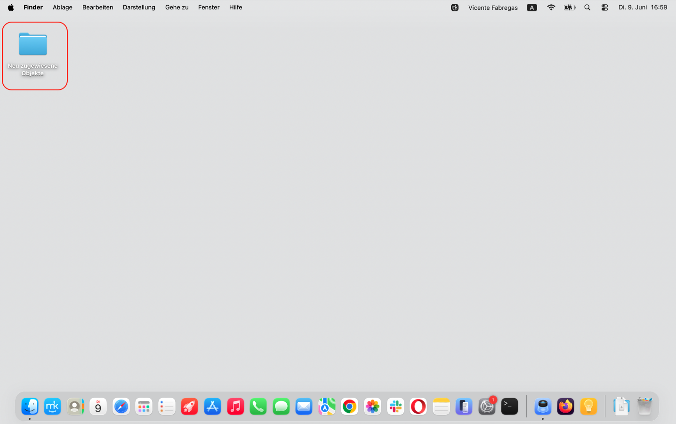Open Launchpad from the Dock
This screenshot has width=676, height=424.
[144, 406]
